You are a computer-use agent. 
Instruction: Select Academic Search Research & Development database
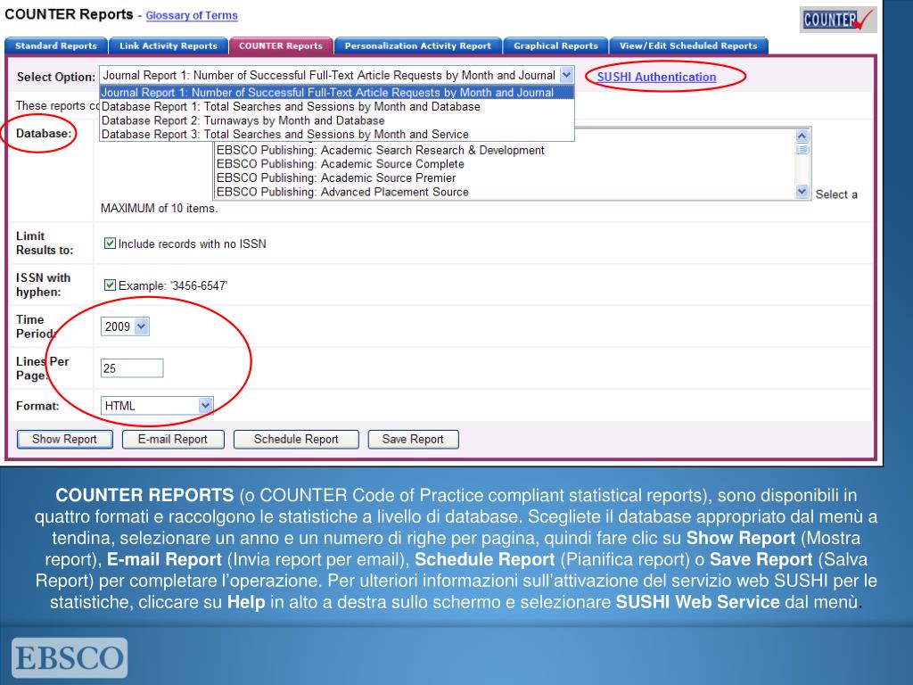click(505, 150)
